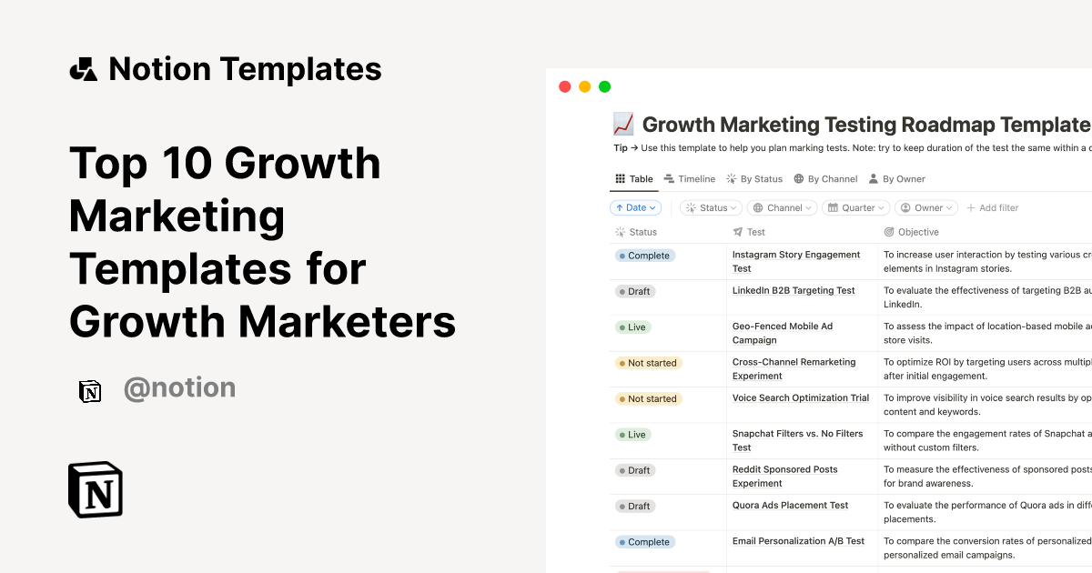Select the Timeline view icon
Viewport: 1092px width, 573px height.
[668, 178]
